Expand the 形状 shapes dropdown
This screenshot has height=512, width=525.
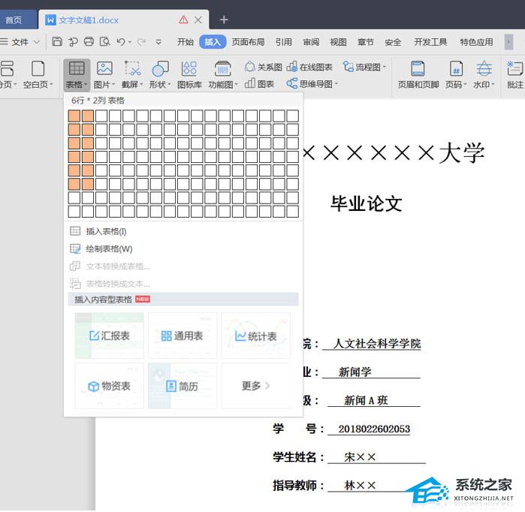tap(160, 85)
